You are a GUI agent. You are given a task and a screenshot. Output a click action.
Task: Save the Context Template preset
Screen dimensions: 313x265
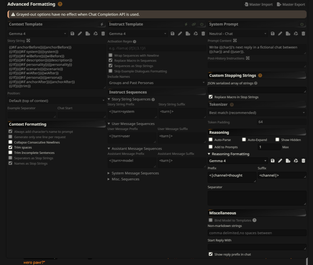coord(72,34)
